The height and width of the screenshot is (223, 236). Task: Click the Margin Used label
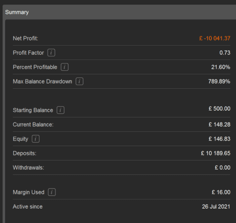(x=29, y=192)
